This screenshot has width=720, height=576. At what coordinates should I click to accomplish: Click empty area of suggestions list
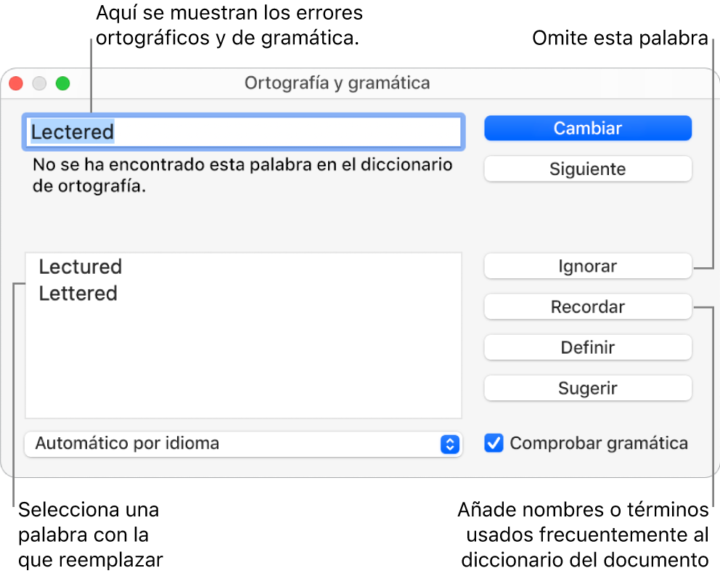click(243, 363)
